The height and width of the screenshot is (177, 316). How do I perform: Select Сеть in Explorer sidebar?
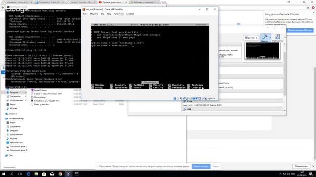click(x=10, y=155)
